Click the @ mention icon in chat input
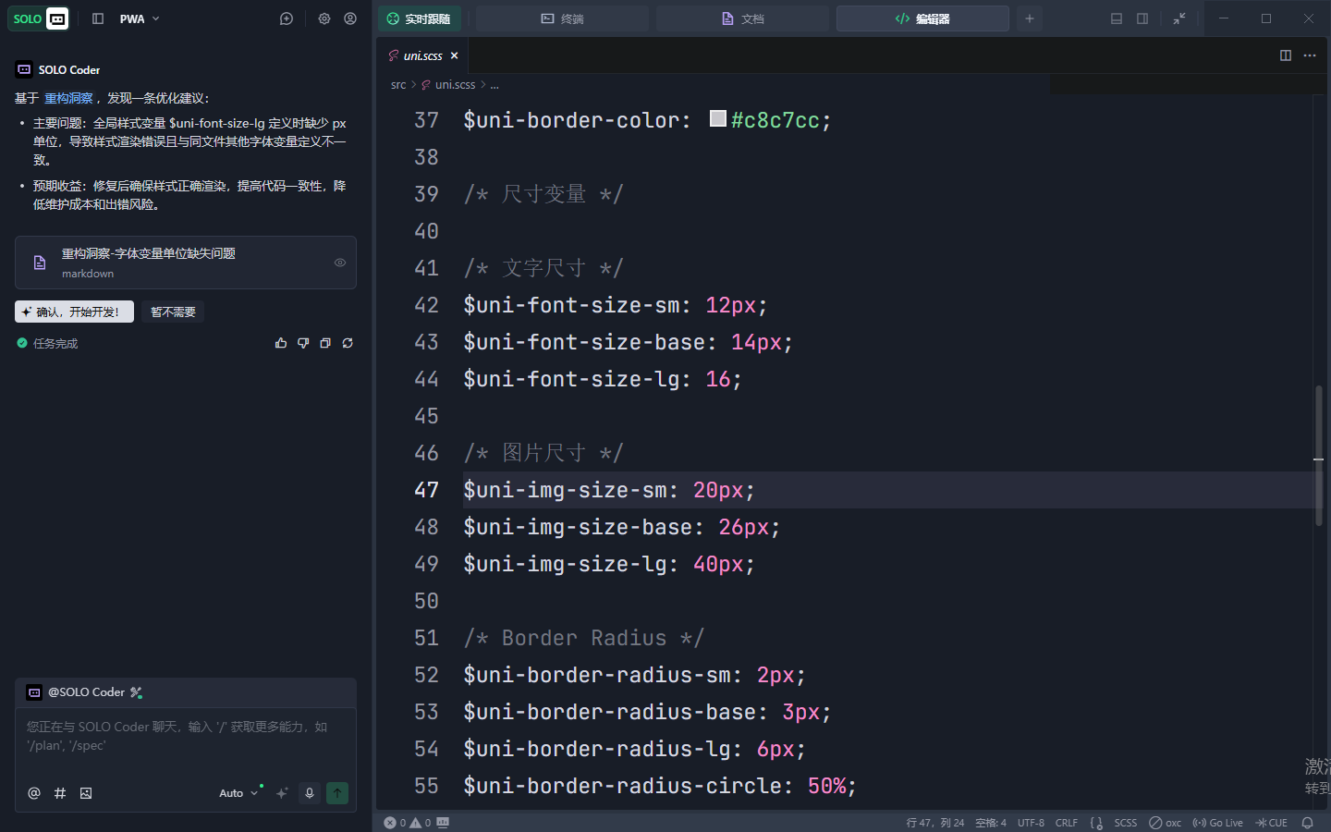The height and width of the screenshot is (832, 1331). point(34,793)
